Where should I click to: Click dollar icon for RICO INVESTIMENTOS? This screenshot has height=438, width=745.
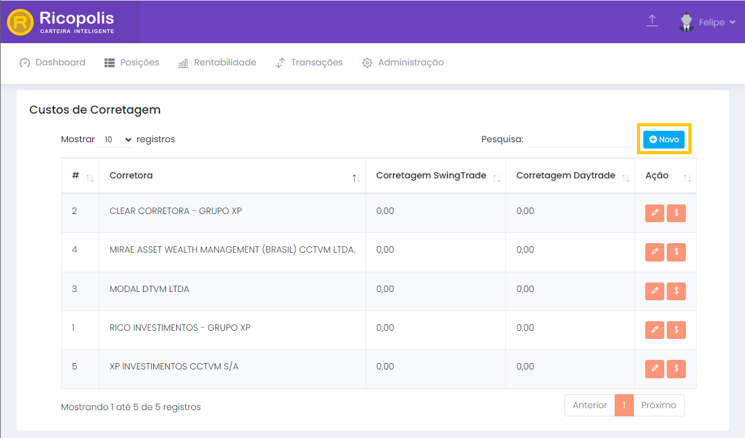click(676, 330)
